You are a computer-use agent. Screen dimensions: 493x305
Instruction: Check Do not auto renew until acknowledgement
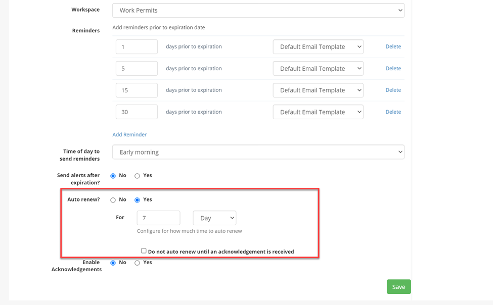[x=144, y=250]
